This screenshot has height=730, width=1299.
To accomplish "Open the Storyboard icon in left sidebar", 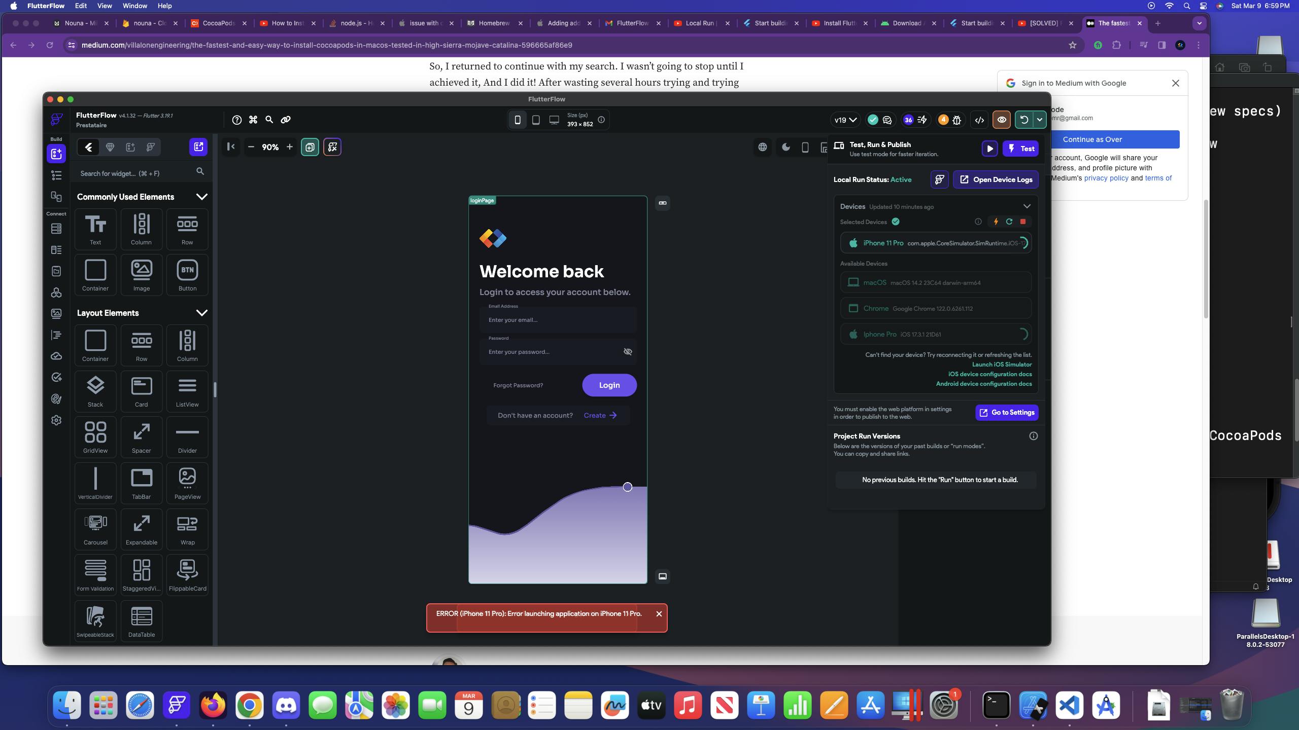I will 56,197.
